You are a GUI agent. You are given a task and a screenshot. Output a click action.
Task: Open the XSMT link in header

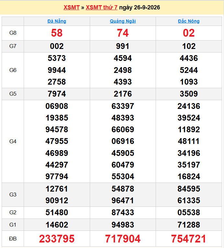pos(72,7)
